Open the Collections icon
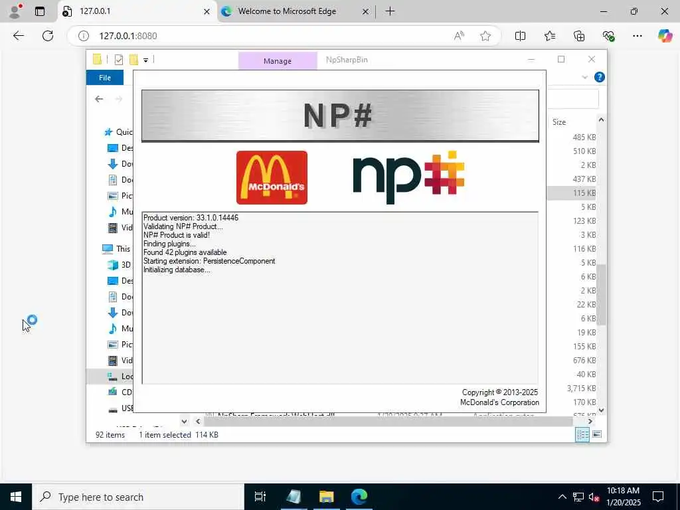 (579, 36)
